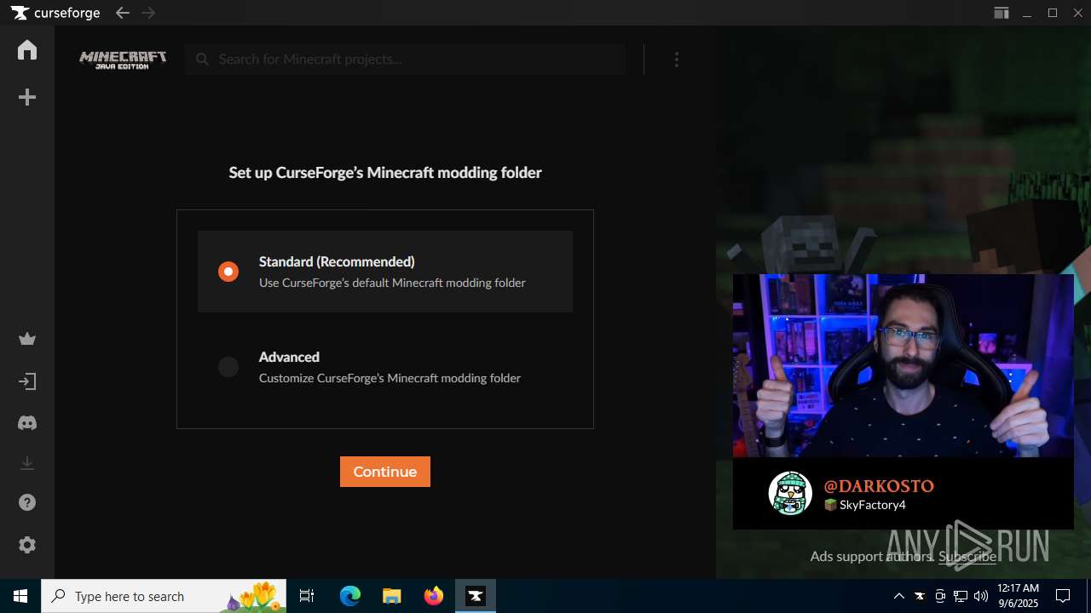Click the sidebar Log in icon
The width and height of the screenshot is (1091, 613).
(27, 381)
